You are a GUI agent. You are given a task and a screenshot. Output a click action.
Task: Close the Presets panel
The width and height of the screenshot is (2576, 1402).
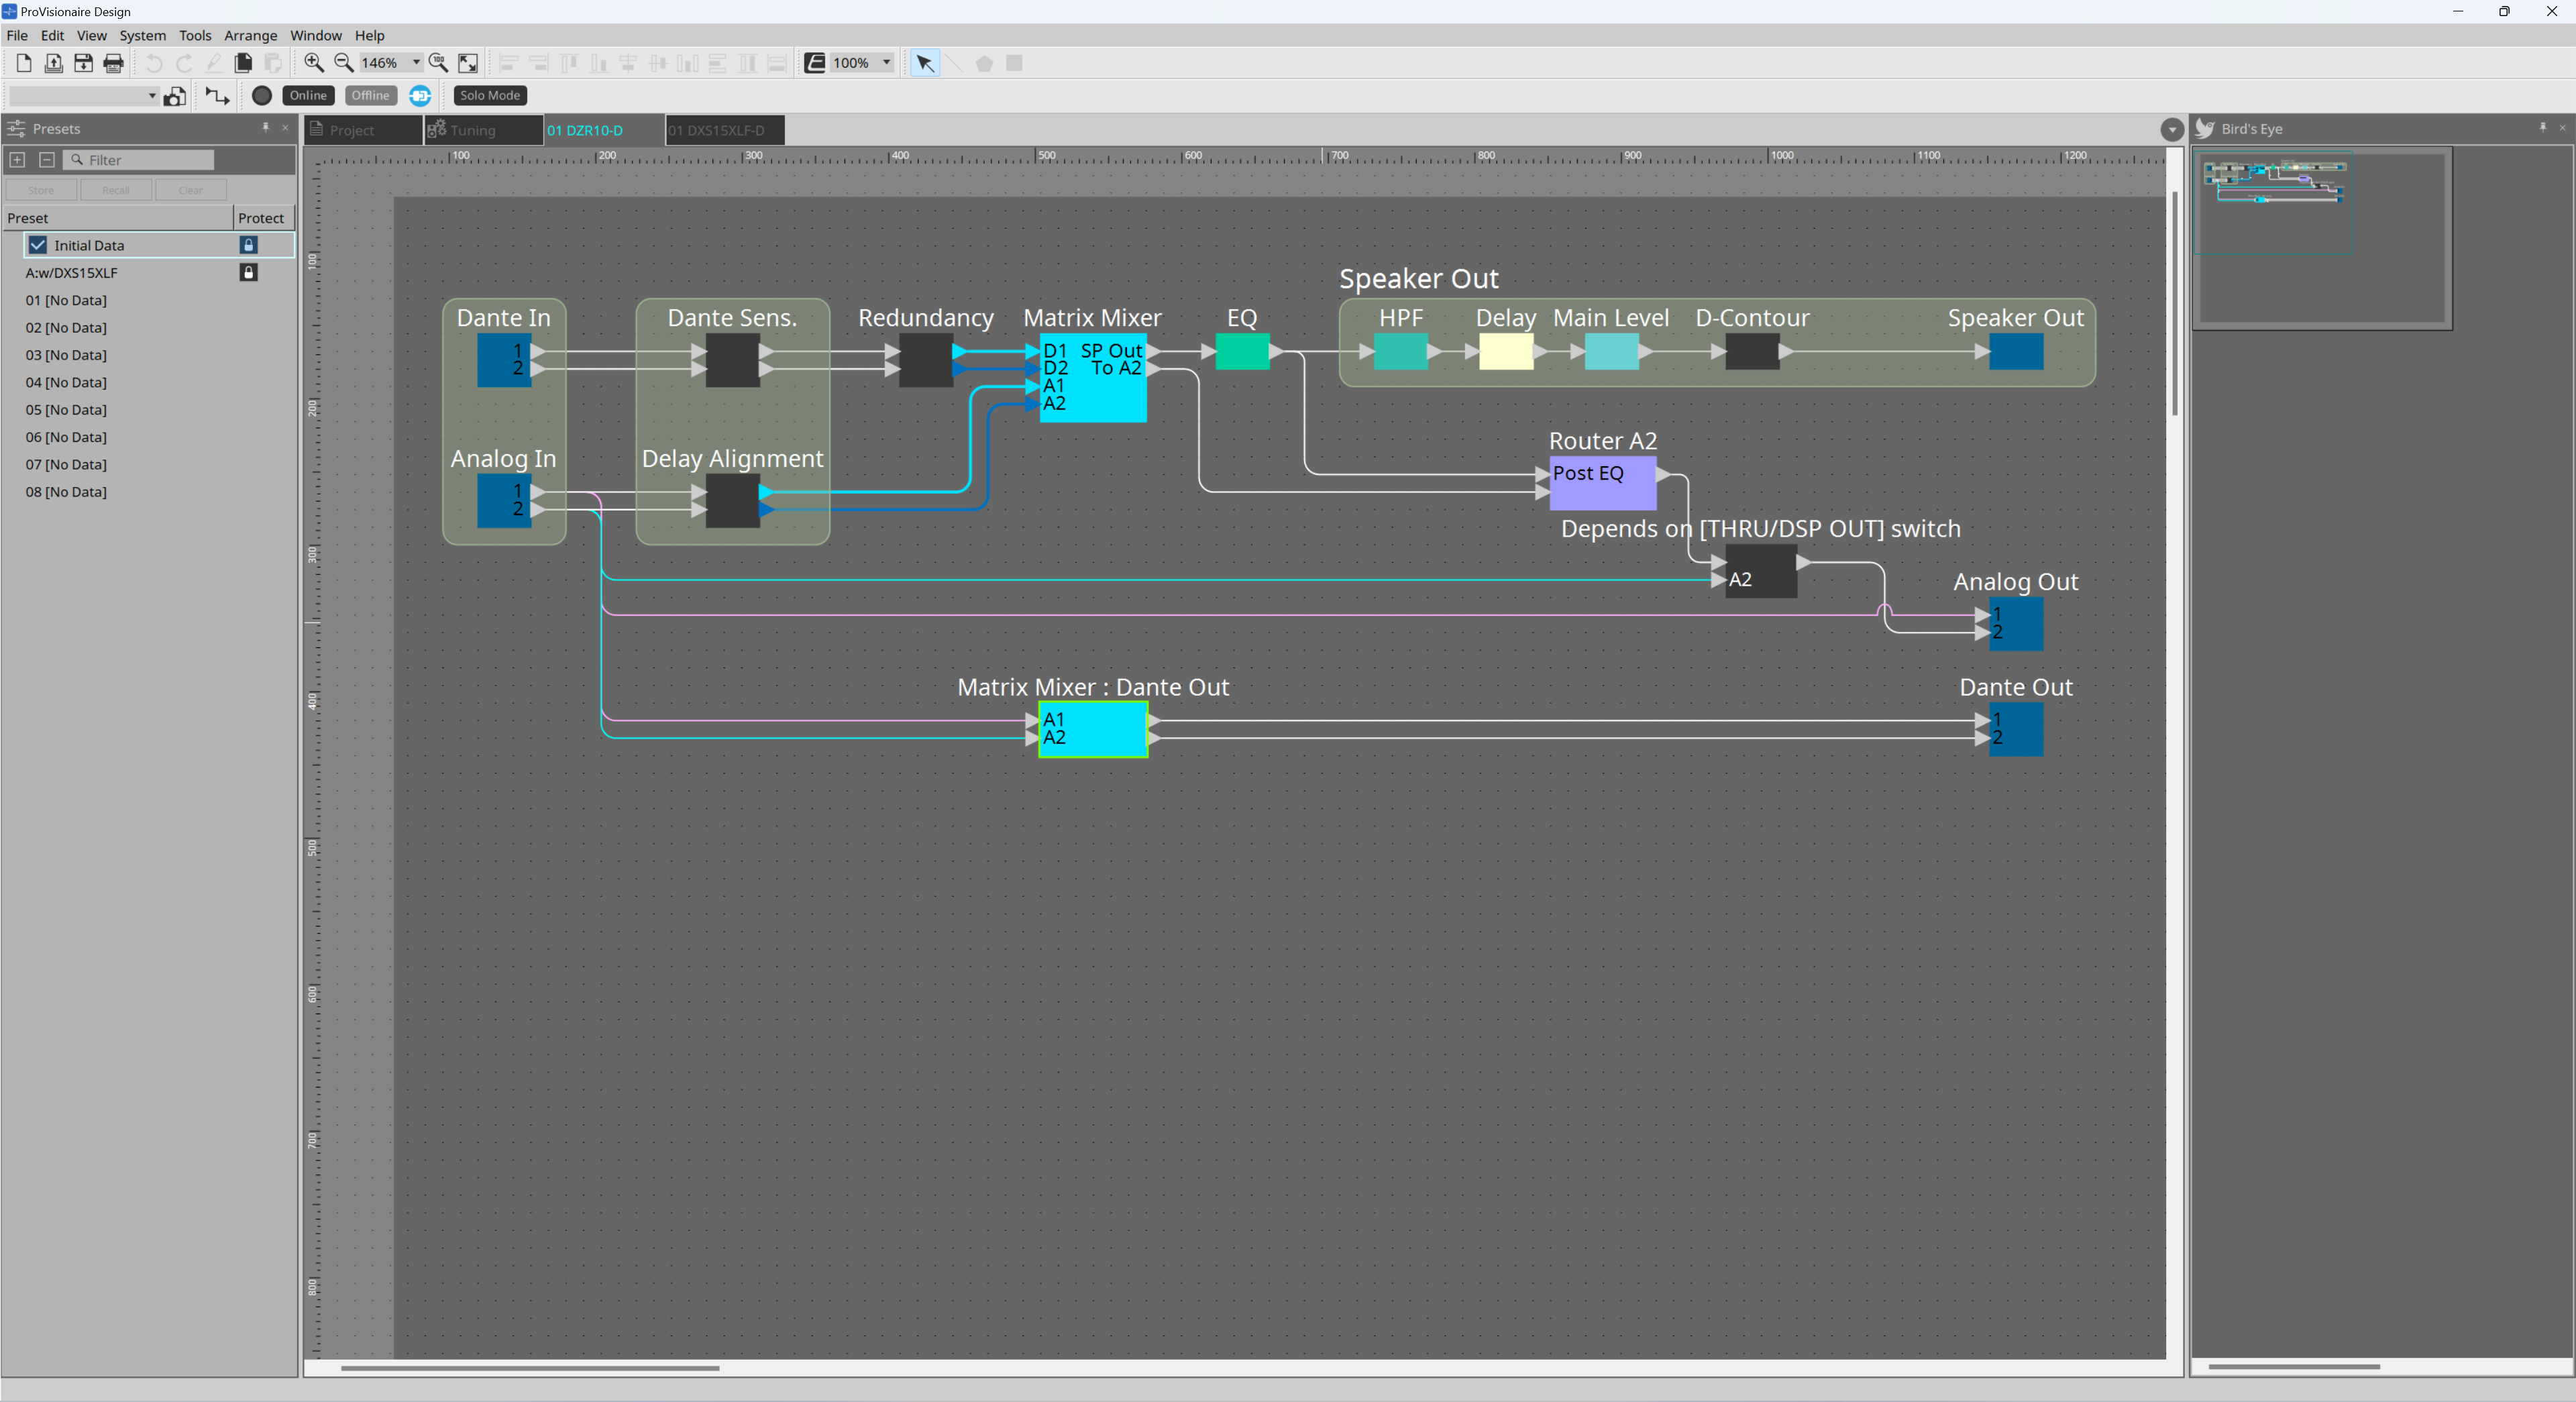pos(285,127)
